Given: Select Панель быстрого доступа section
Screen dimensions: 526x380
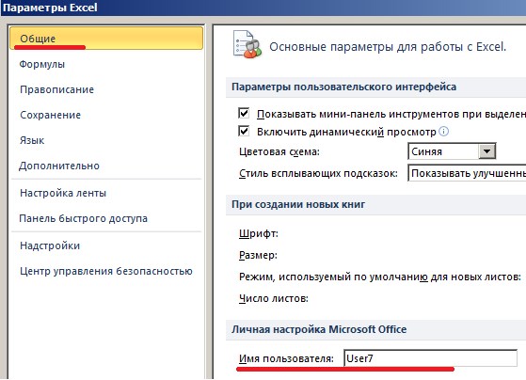Looking at the screenshot, I should pos(84,218).
